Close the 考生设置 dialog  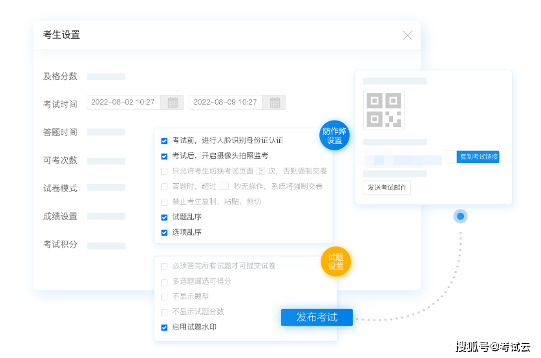point(407,35)
